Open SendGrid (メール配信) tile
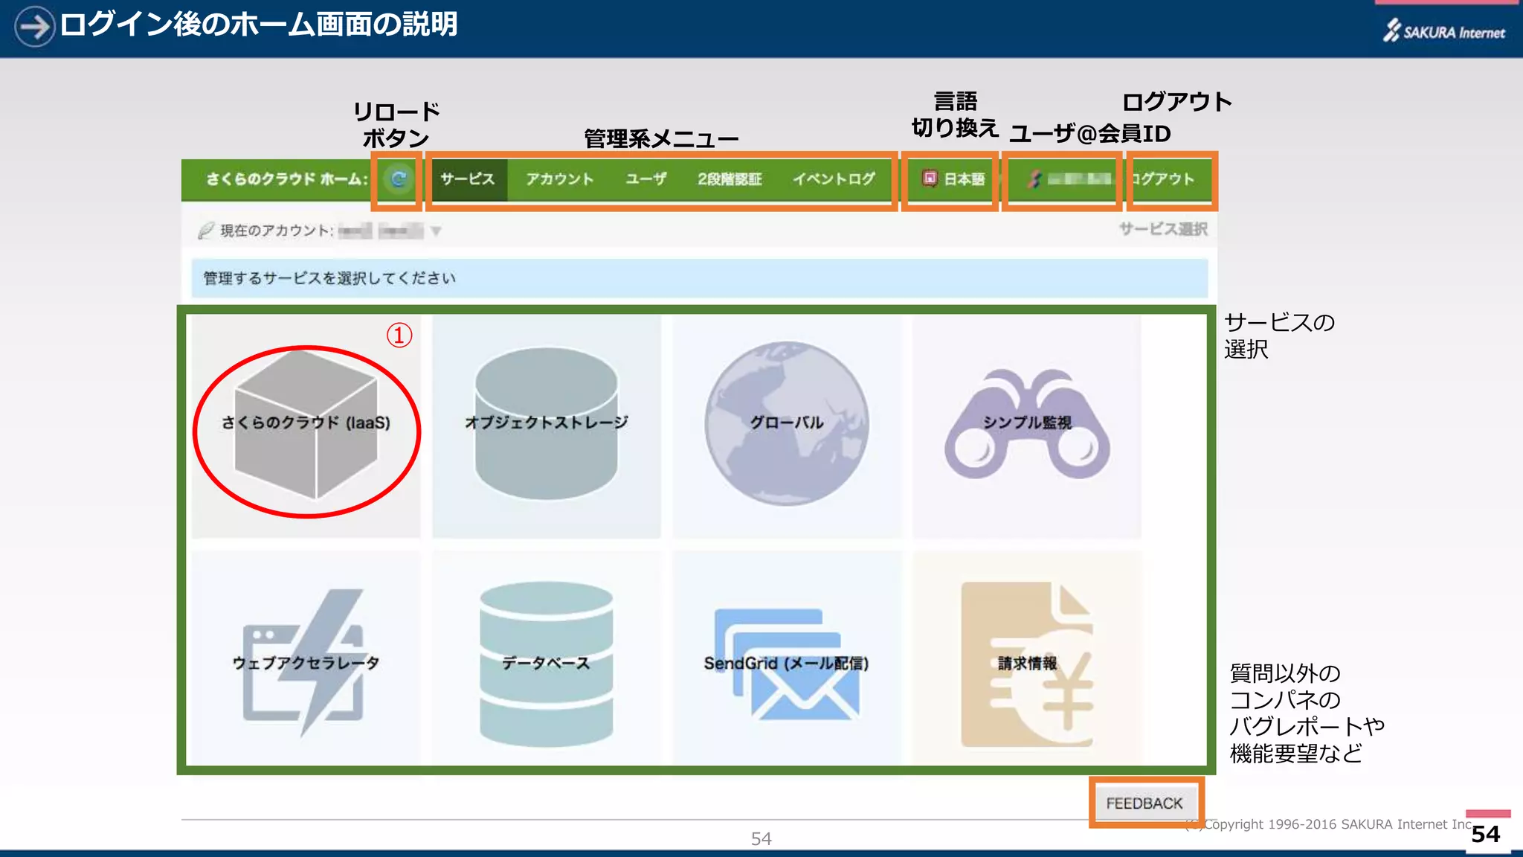 point(787,658)
